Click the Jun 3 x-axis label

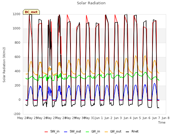coord(118,118)
